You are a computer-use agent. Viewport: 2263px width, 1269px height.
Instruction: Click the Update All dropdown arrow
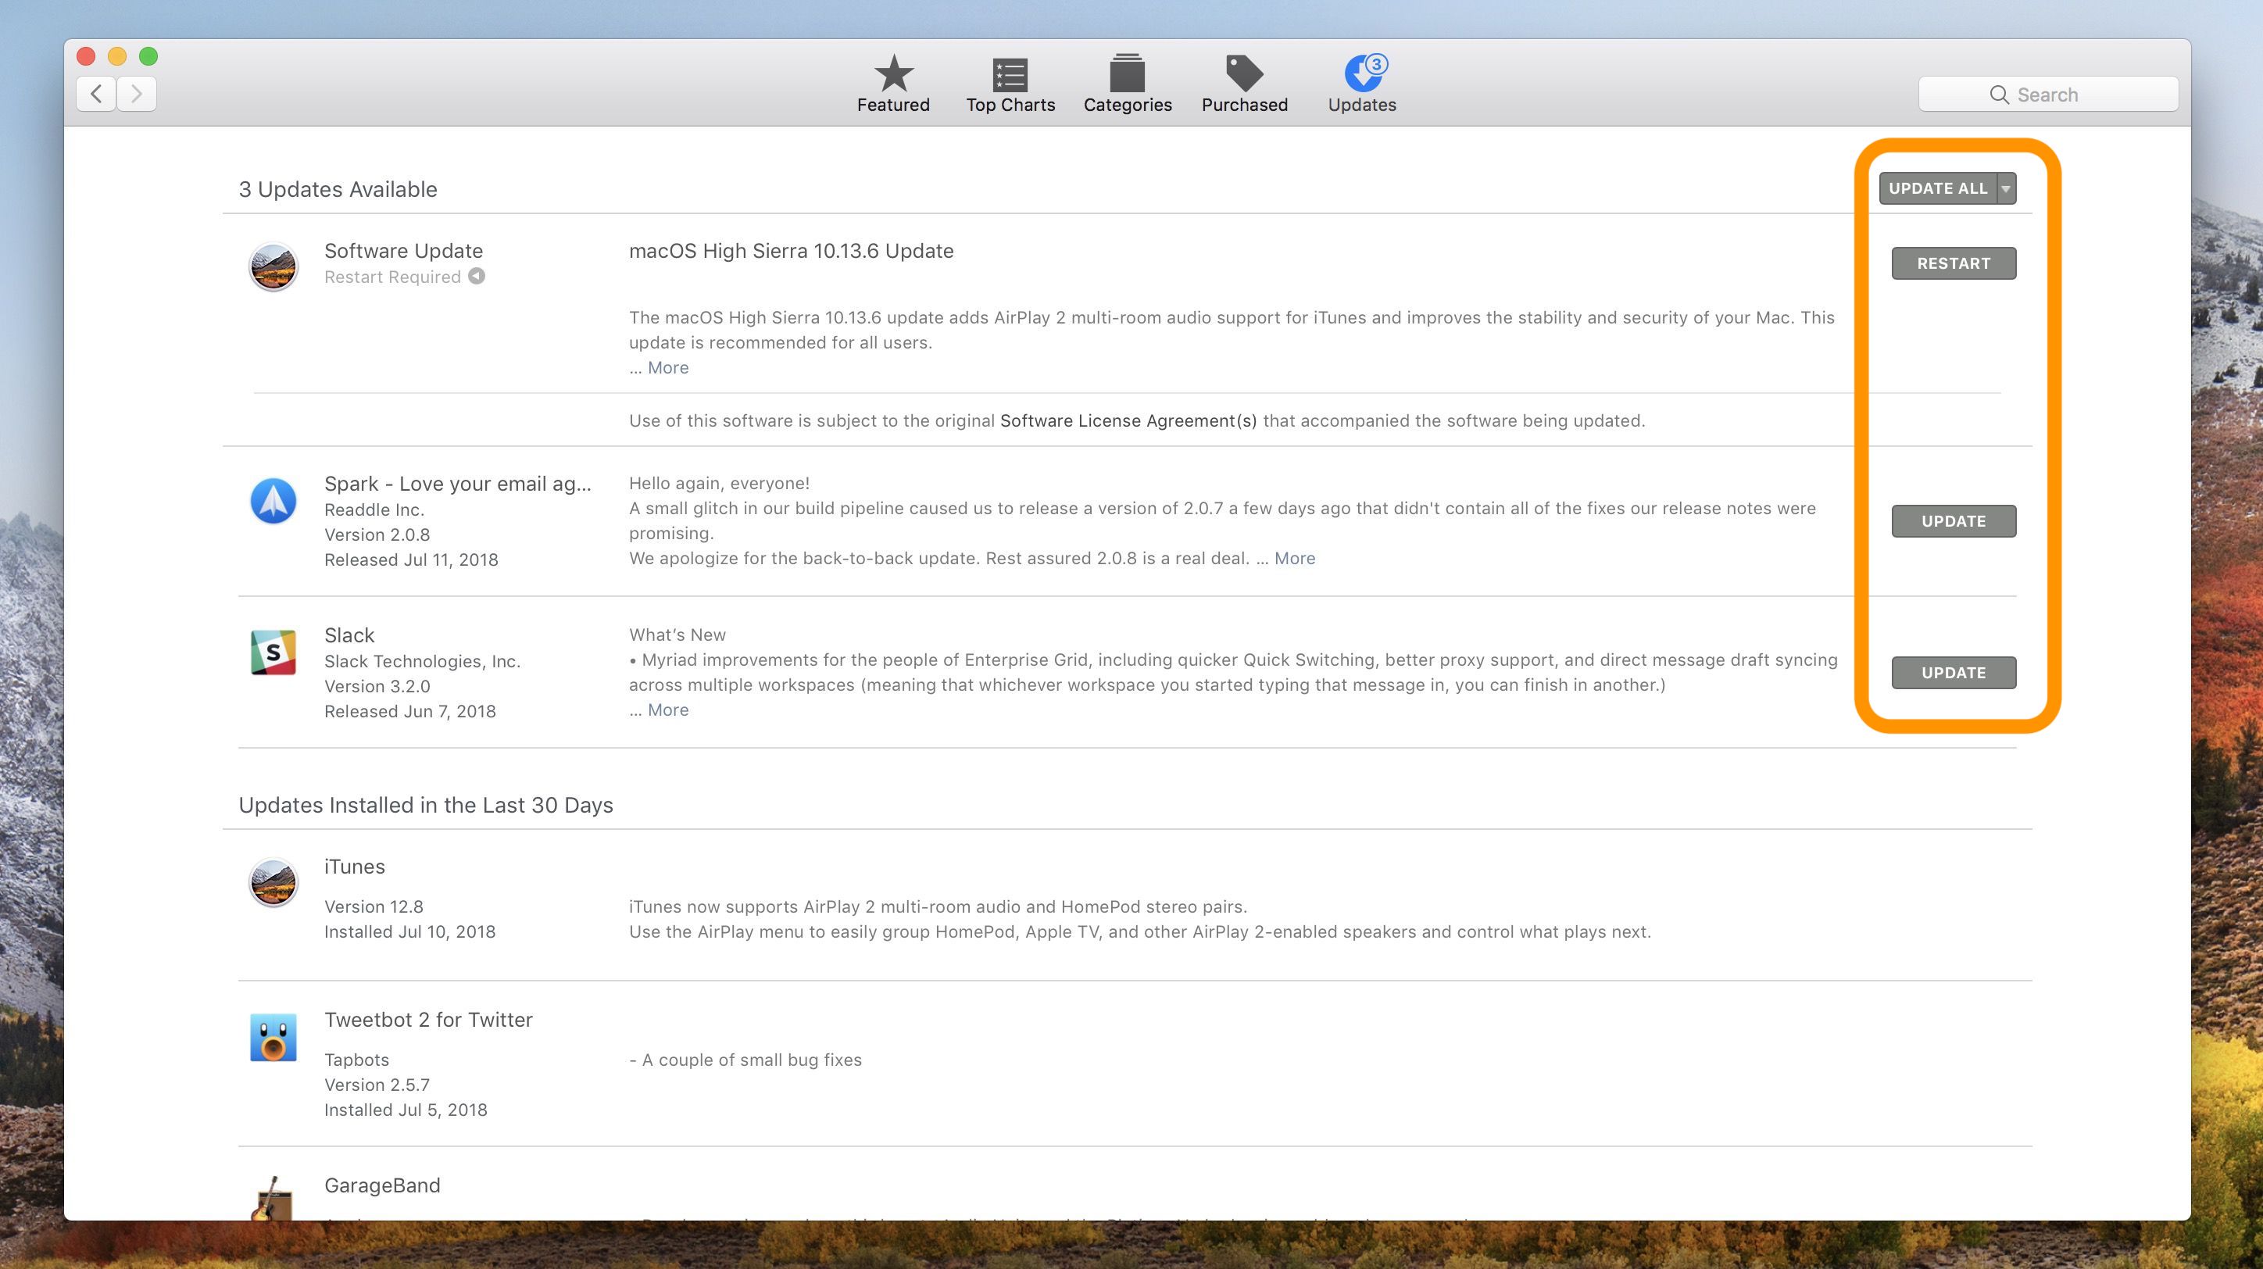pos(2007,188)
